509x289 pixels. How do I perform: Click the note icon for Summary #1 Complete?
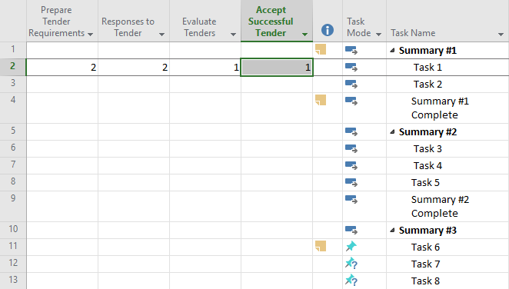pyautogui.click(x=321, y=100)
